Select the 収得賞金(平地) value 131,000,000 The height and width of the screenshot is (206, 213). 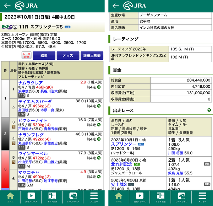point(198,93)
